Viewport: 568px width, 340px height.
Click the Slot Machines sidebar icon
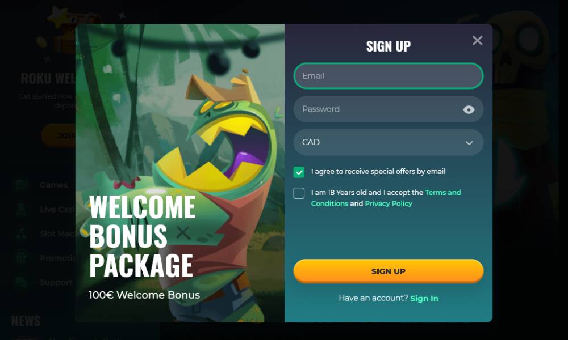pyautogui.click(x=22, y=233)
